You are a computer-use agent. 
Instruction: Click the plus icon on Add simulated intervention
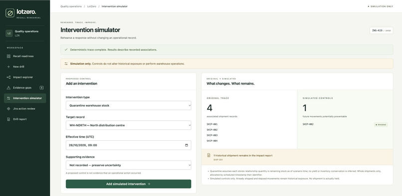click(x=149, y=184)
